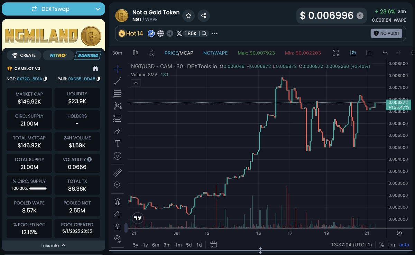
Task: Select the dimmed bar chart view icon
Action: pyautogui.click(x=369, y=53)
